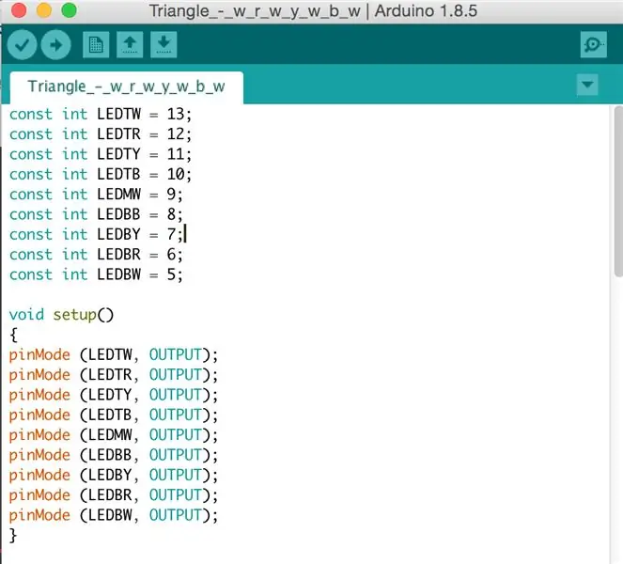Expand the tab options dropdown arrow
Image resolution: width=623 pixels, height=564 pixels.
coord(587,85)
